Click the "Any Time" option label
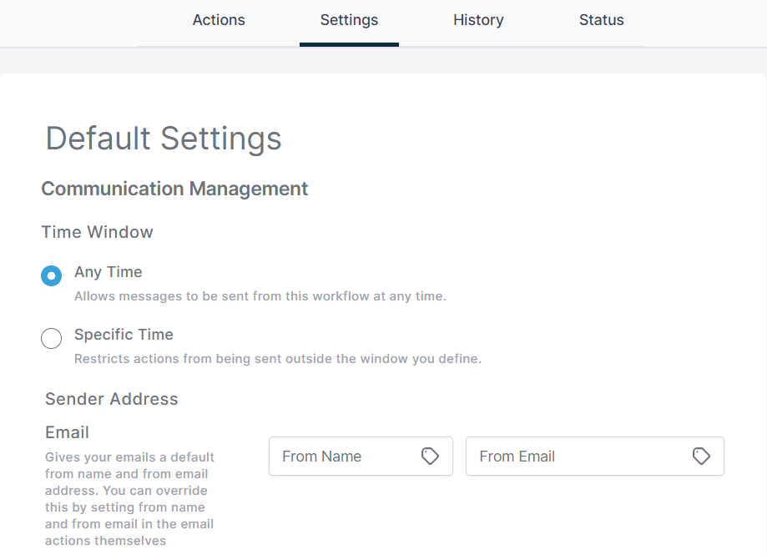 pyautogui.click(x=108, y=272)
